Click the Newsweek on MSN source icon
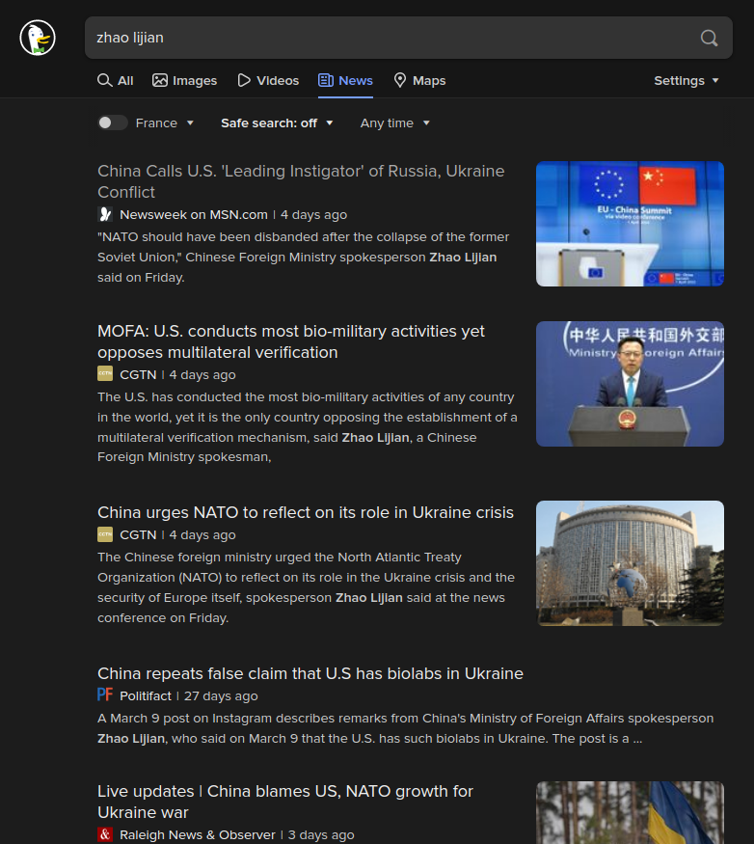The height and width of the screenshot is (844, 754). [x=105, y=214]
